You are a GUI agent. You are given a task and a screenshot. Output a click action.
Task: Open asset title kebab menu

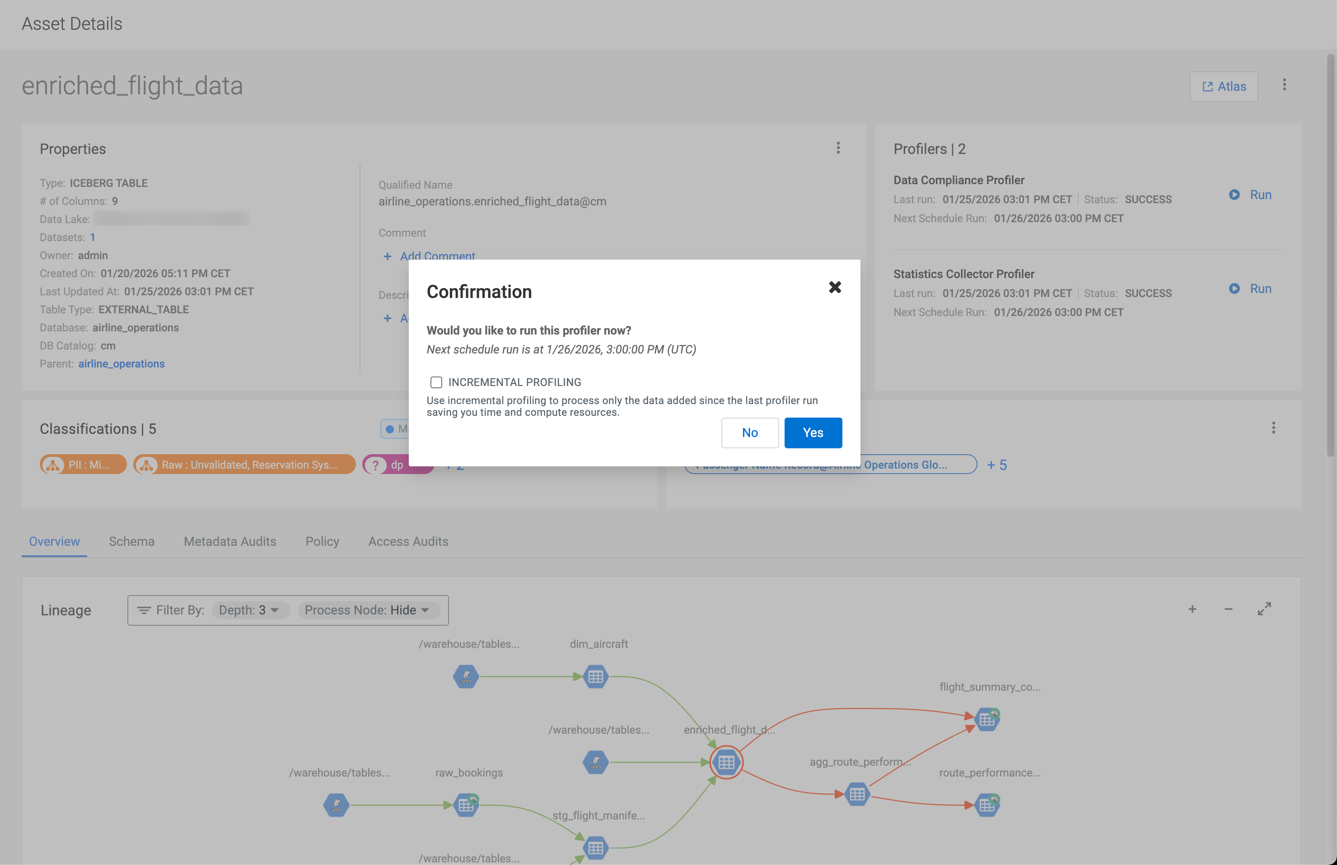[x=1284, y=85]
